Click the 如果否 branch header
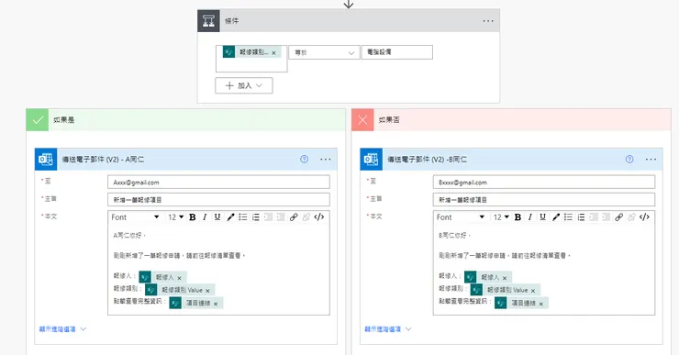Screen dimensions: 679x355 click(x=511, y=120)
